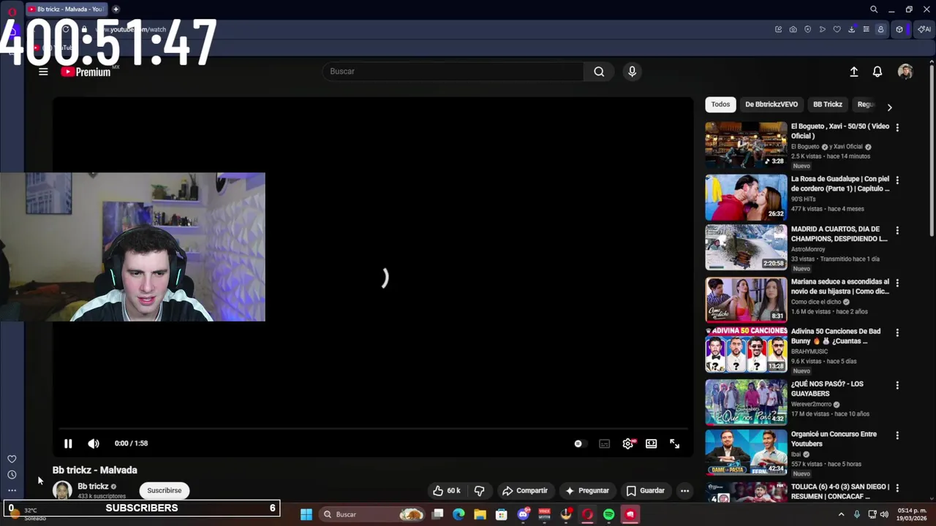Open new browser tab with plus button
Image resolution: width=936 pixels, height=526 pixels.
(x=116, y=9)
